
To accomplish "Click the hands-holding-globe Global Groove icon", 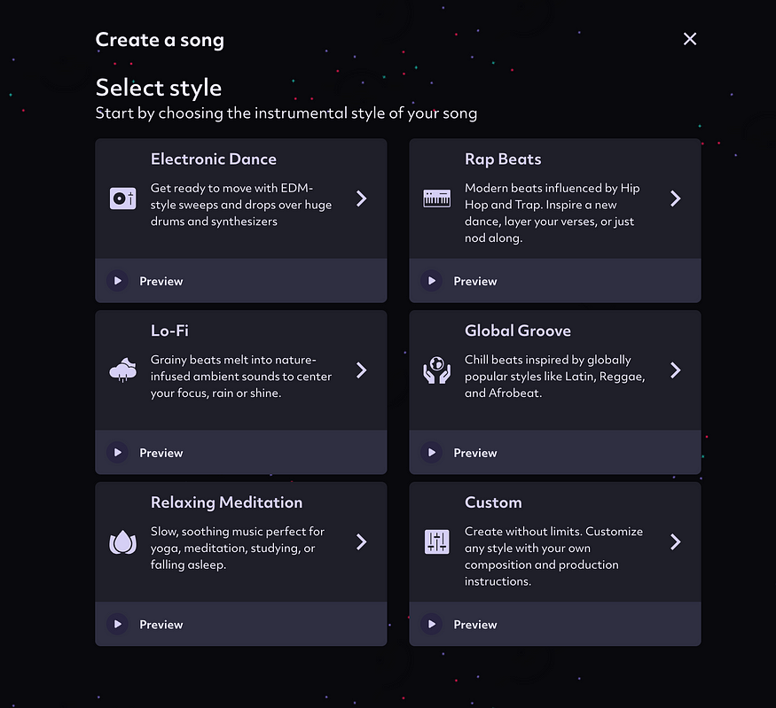I will 436,370.
